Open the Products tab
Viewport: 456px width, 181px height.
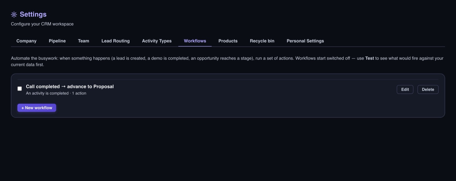coord(228,41)
